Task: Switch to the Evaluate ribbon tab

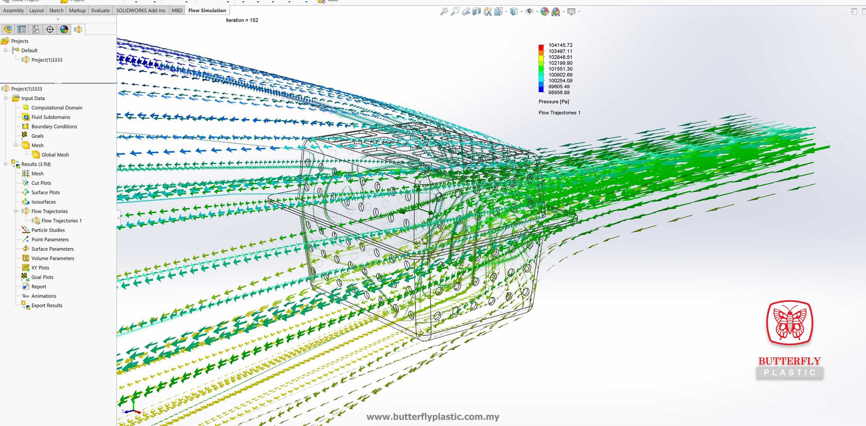Action: [100, 10]
